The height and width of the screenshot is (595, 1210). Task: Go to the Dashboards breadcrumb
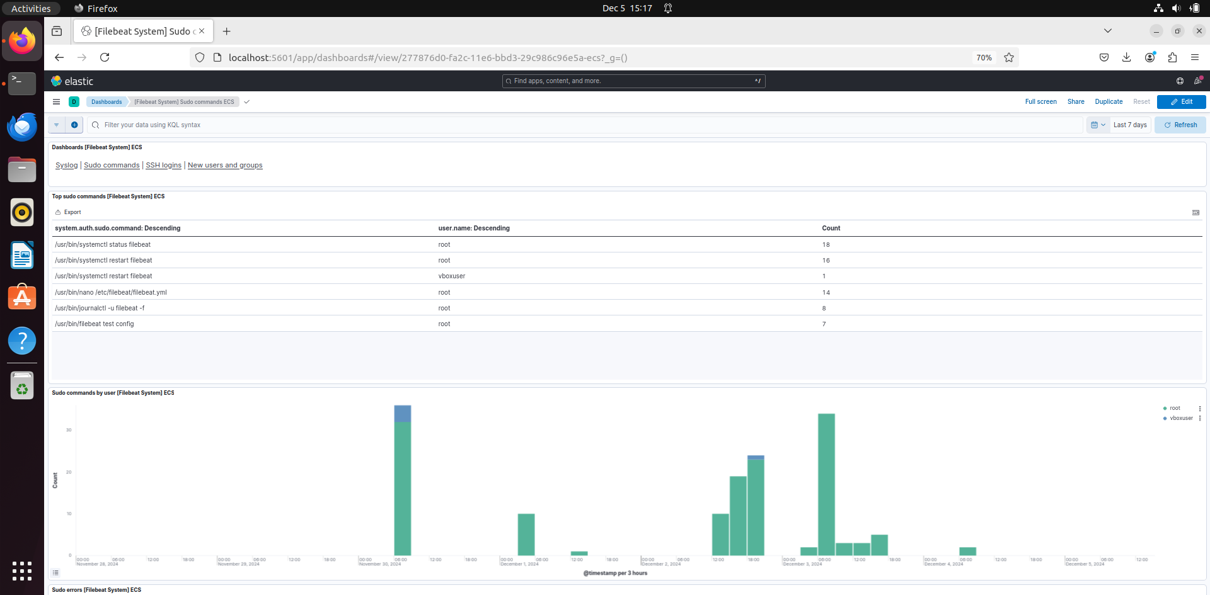pyautogui.click(x=107, y=102)
